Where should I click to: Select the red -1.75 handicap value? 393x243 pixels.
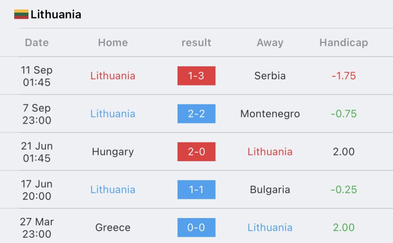coord(343,76)
